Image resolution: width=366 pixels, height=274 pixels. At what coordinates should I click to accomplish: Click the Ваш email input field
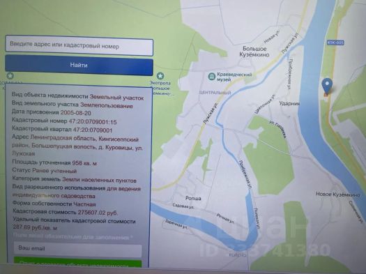pyautogui.click(x=77, y=248)
